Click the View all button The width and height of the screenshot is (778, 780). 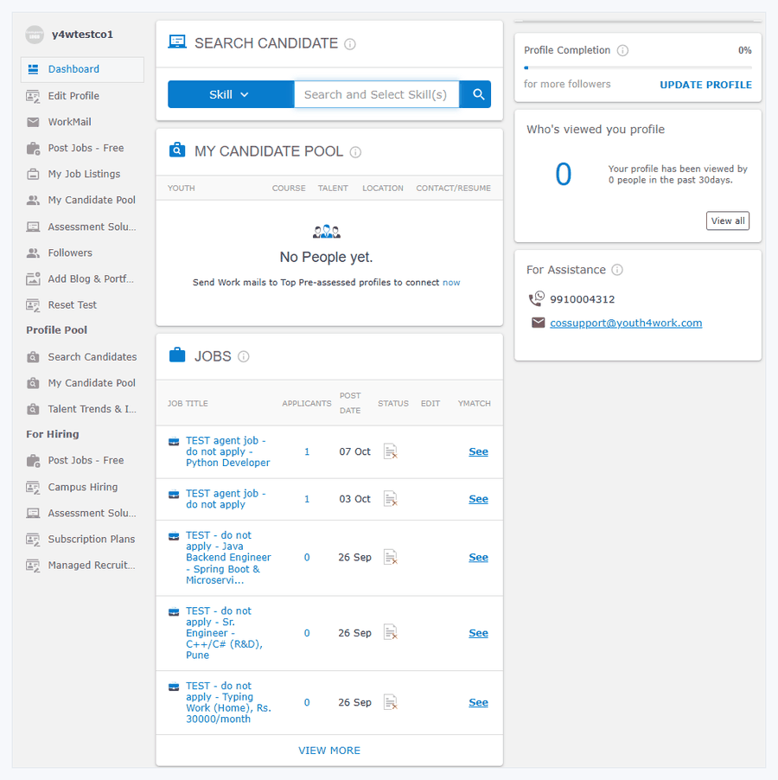coord(728,221)
